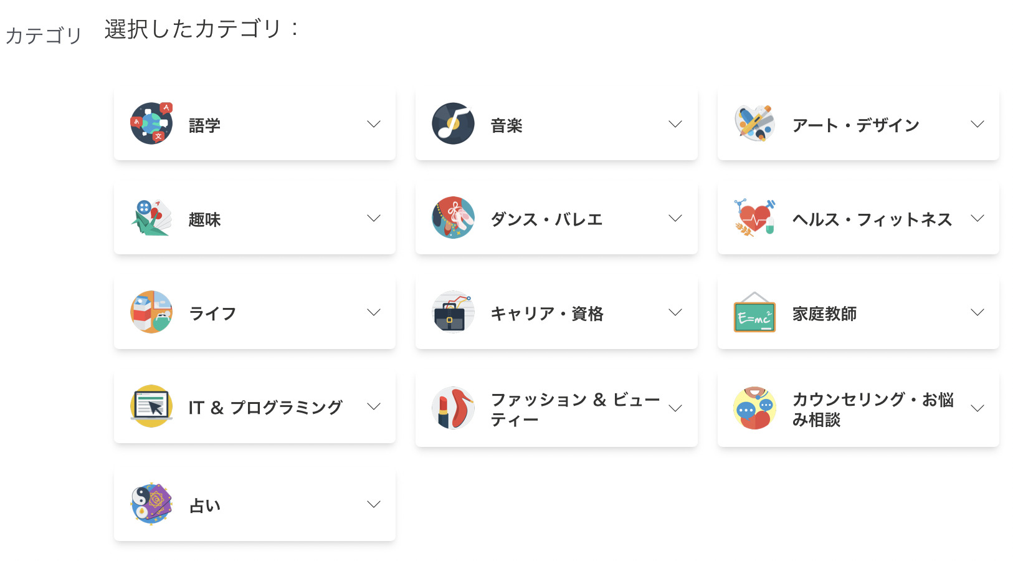This screenshot has height=561, width=1013.
Task: Click the 占い tarot card icon
Action: pos(151,504)
